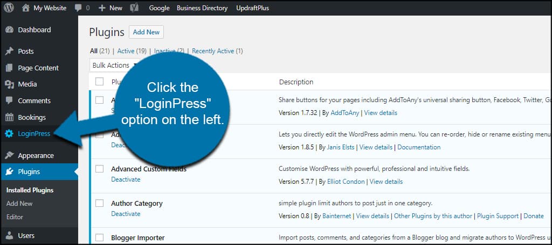Open the Janis Elsts author link
The height and width of the screenshot is (245, 552).
pos(341,147)
